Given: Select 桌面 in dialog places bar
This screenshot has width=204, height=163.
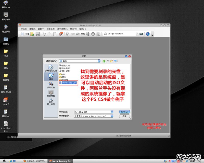Looking at the screenshot, I should click(x=51, y=77).
